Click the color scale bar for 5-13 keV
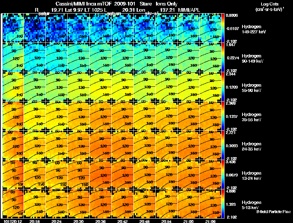Image resolution: width=293 pixels, height=223 pixels. 223,204
